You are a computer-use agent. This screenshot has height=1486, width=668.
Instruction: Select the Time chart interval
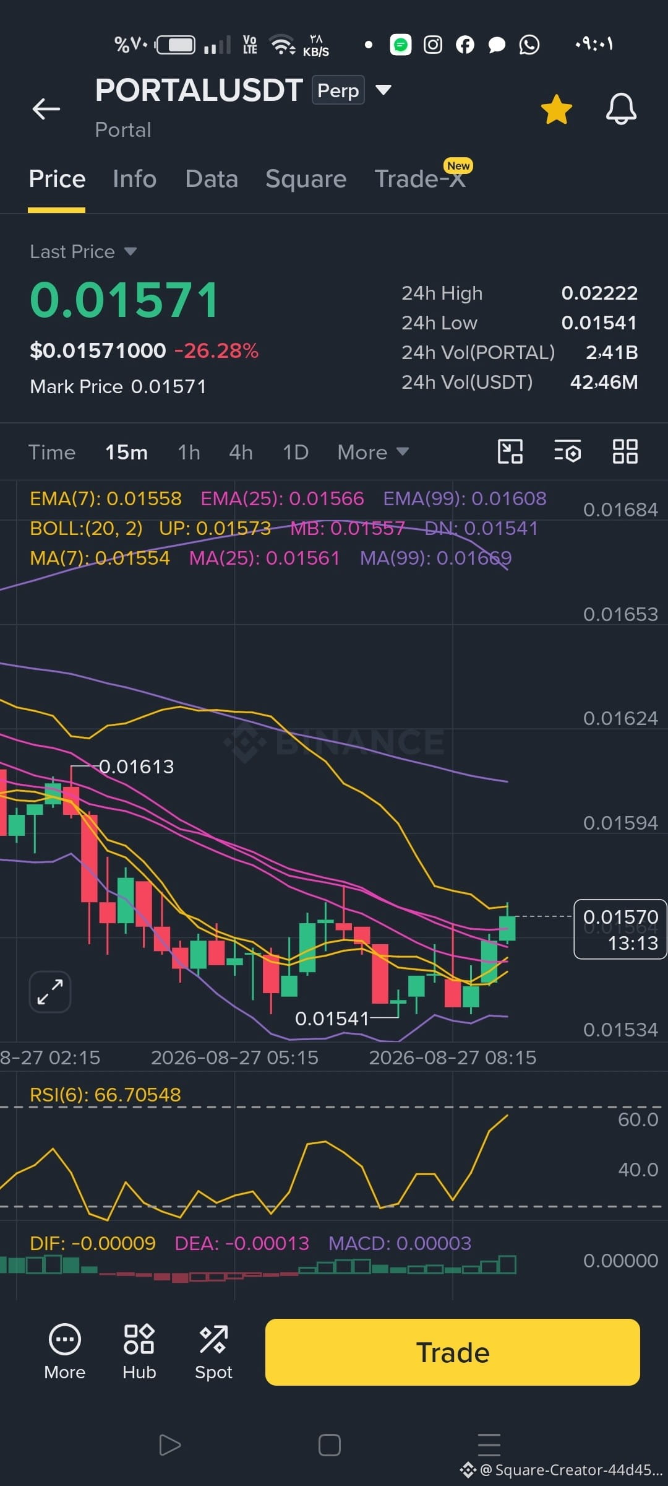[52, 453]
